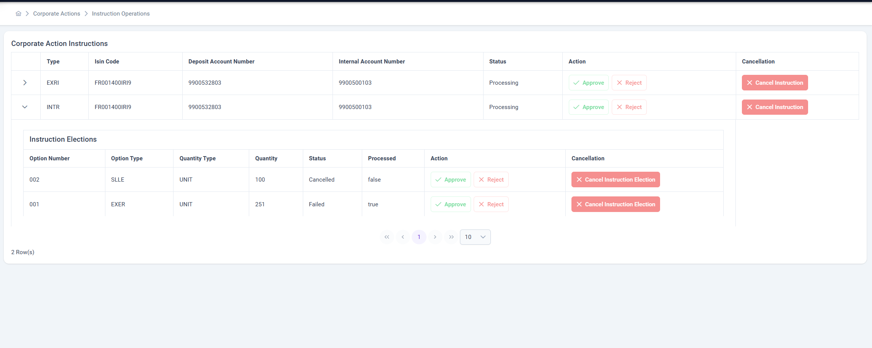Click the Instruction Elections heading
Image resolution: width=872 pixels, height=348 pixels.
(x=63, y=139)
